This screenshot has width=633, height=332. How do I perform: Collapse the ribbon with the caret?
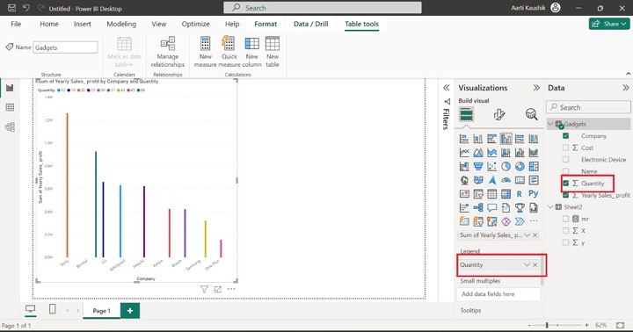628,74
